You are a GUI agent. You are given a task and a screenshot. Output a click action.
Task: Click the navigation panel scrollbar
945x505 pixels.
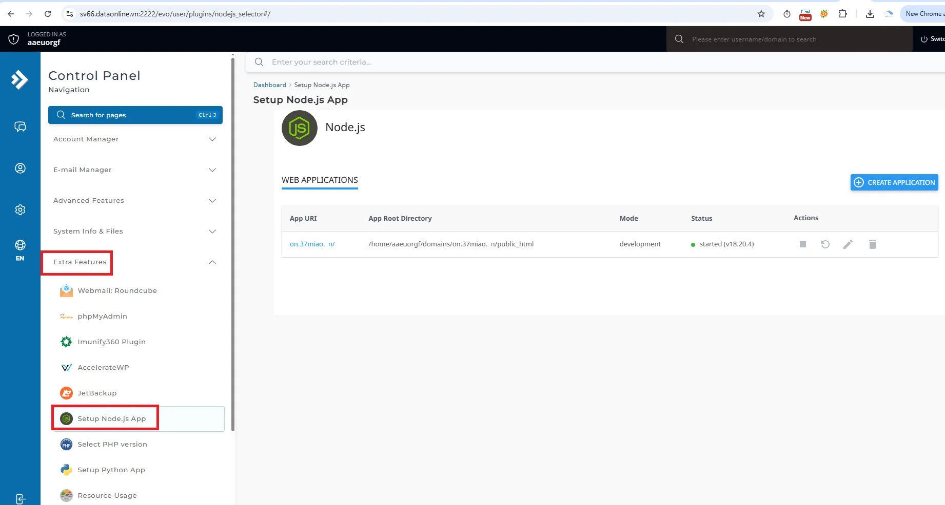233,243
